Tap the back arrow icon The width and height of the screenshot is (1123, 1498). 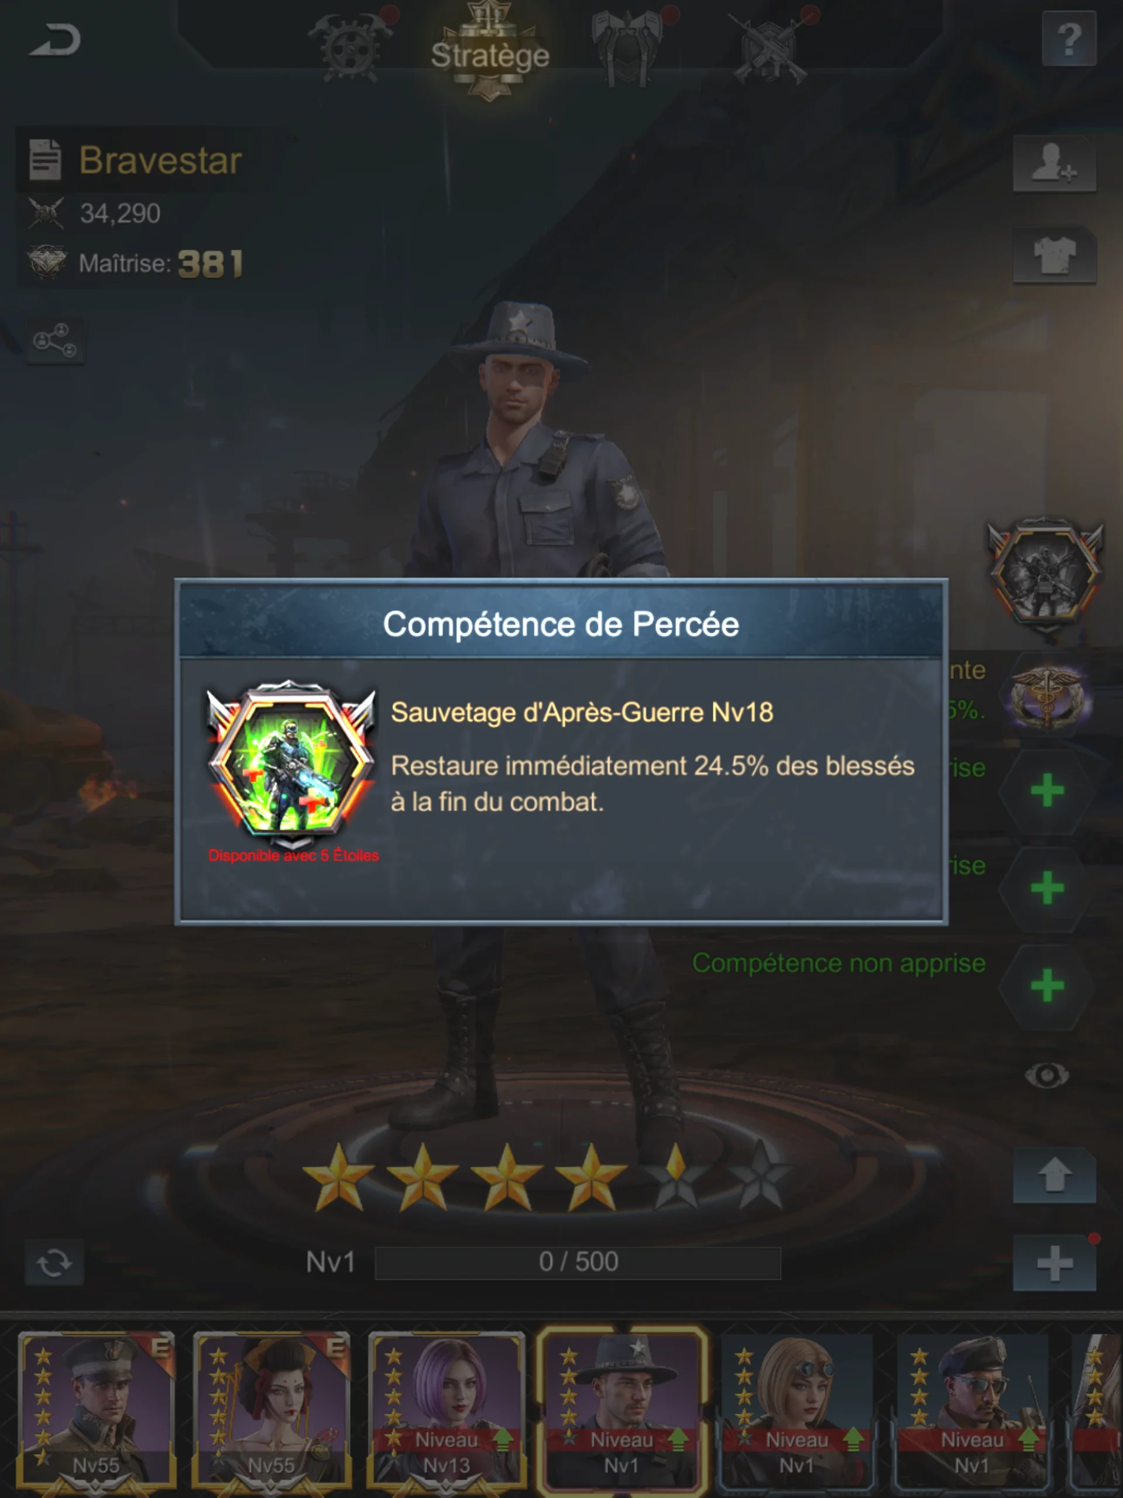(x=56, y=39)
